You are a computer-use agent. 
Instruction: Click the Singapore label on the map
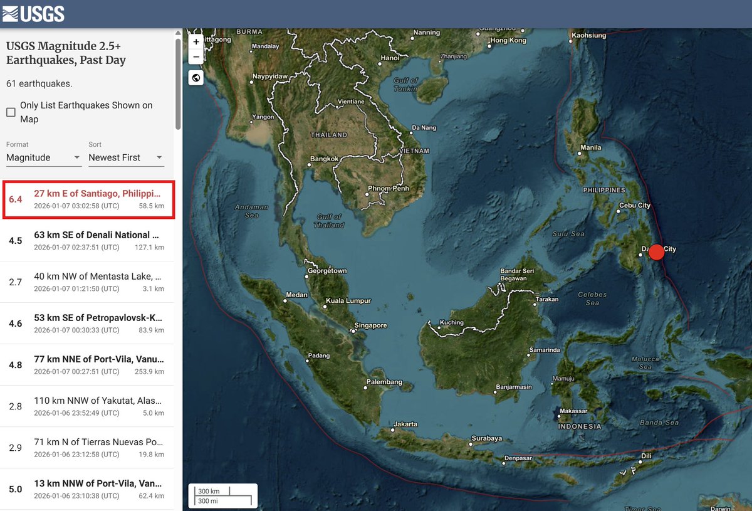(x=371, y=325)
